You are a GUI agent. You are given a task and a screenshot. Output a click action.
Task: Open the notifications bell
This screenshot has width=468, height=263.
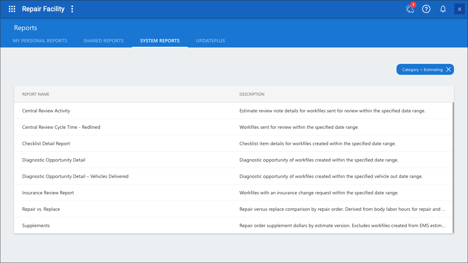tap(443, 9)
